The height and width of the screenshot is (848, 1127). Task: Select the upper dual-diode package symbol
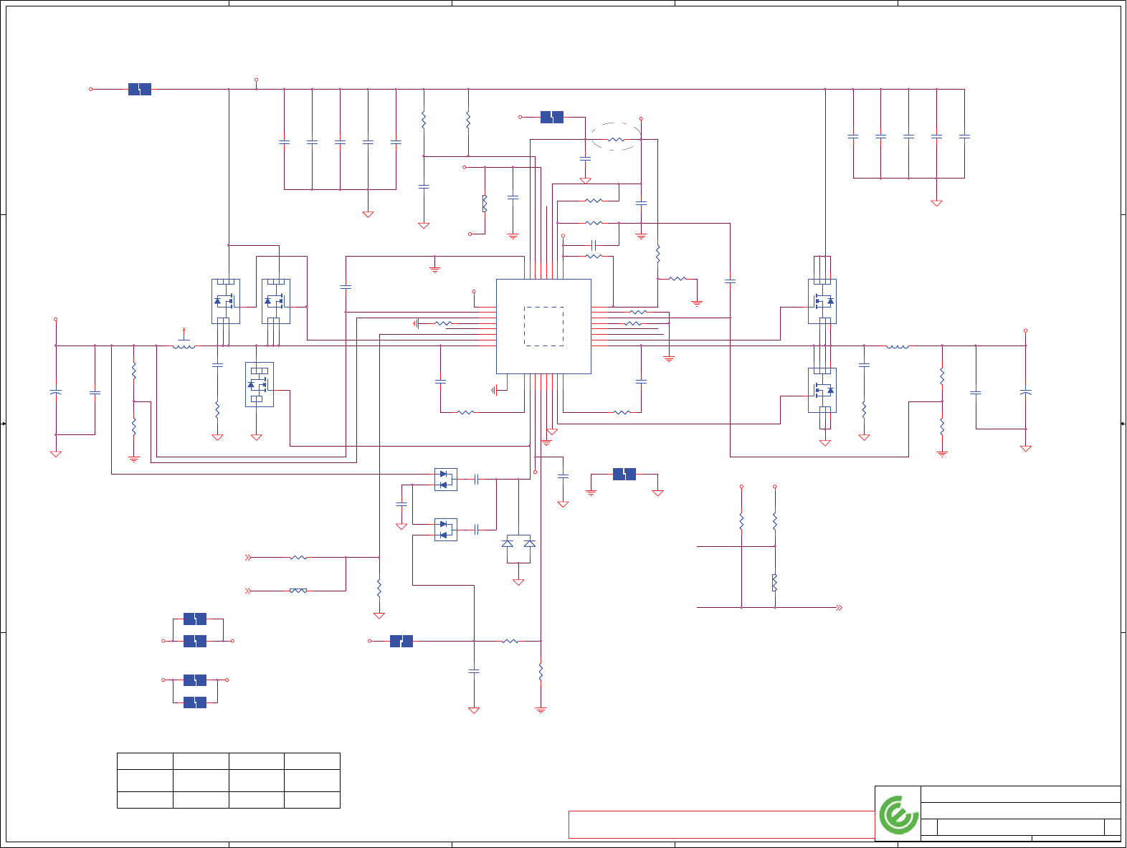[446, 480]
